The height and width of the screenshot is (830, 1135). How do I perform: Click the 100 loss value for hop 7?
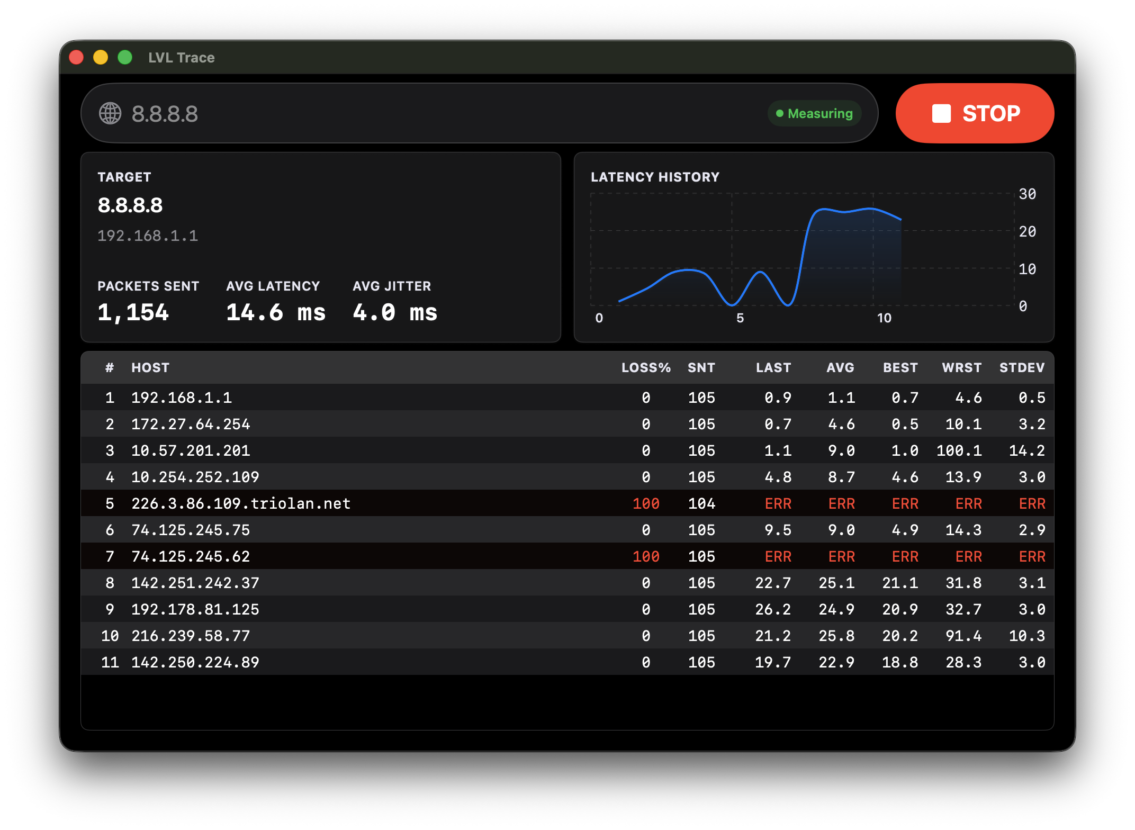(646, 556)
